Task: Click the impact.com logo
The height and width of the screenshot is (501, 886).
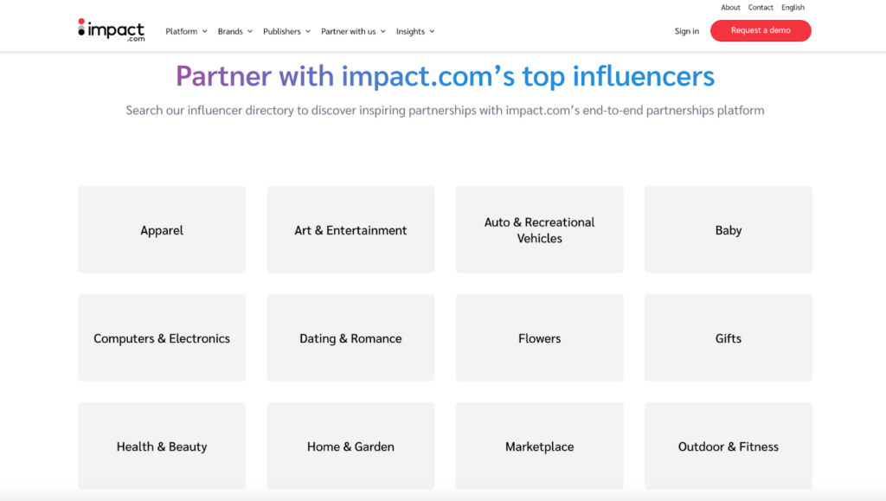Action: pyautogui.click(x=110, y=29)
